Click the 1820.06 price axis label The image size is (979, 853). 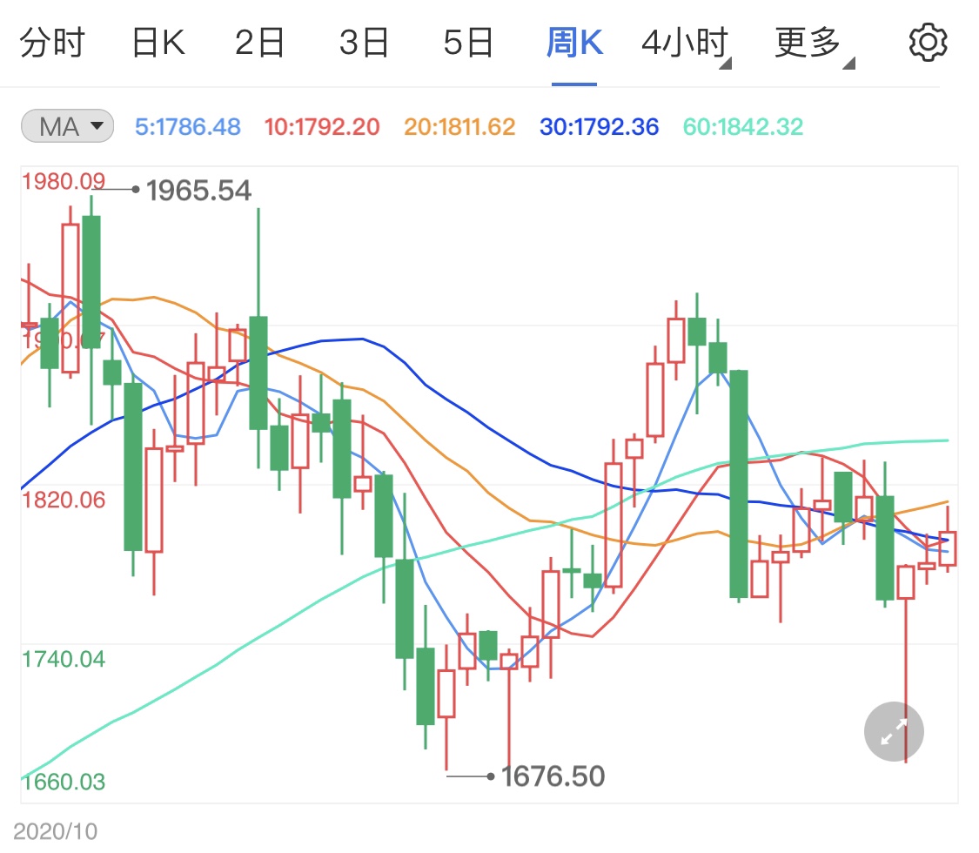pos(64,500)
